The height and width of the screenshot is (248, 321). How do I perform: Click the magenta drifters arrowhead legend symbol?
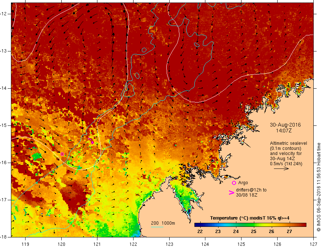pyautogui.click(x=232, y=192)
